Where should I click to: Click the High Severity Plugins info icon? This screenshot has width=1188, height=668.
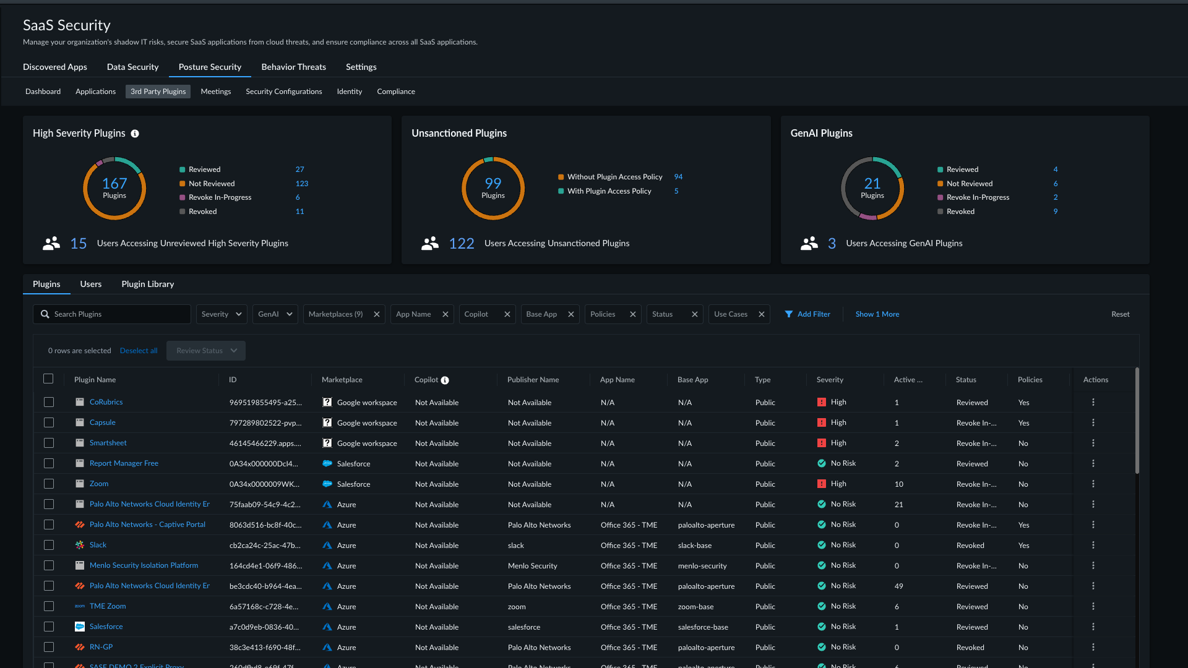point(135,134)
